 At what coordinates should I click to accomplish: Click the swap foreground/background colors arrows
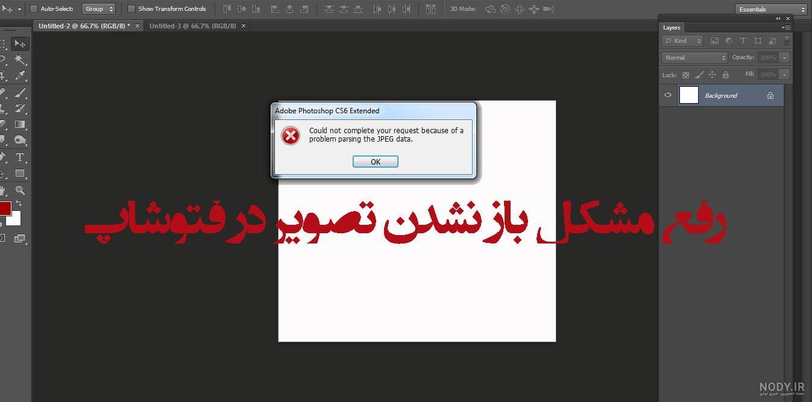[19, 204]
